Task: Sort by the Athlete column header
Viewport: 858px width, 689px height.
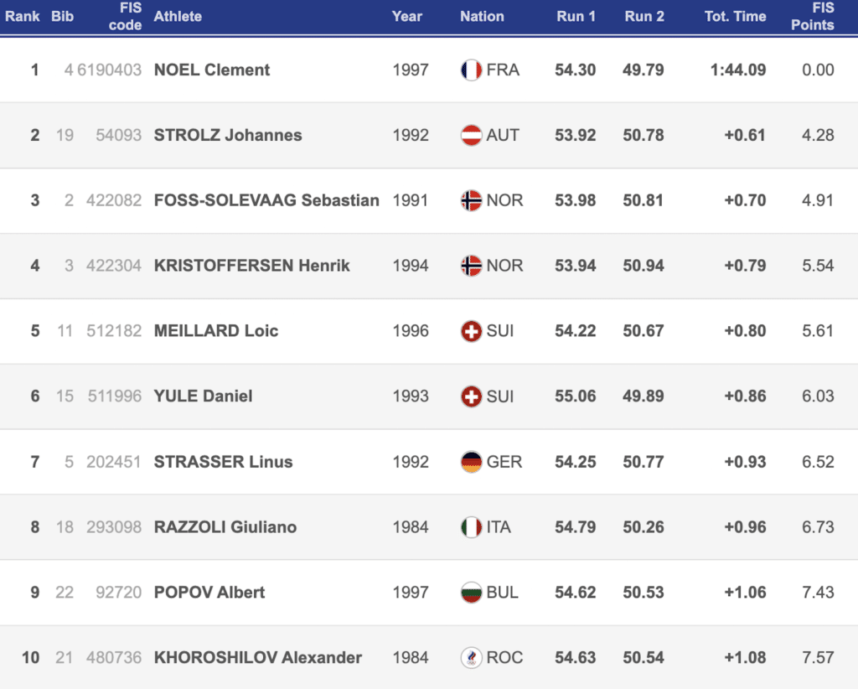Action: pos(178,16)
